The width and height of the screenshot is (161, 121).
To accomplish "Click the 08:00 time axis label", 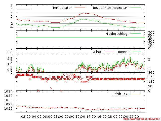I will tap(58, 117).
